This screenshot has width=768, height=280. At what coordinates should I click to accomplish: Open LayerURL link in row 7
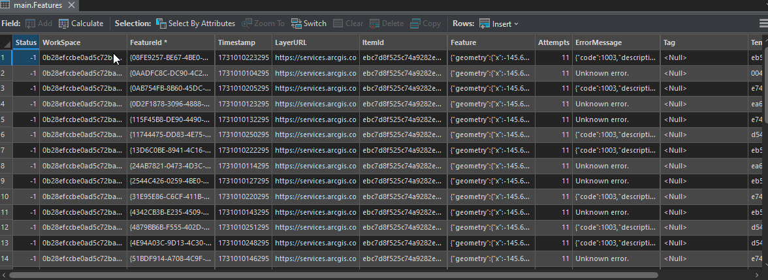(x=315, y=150)
